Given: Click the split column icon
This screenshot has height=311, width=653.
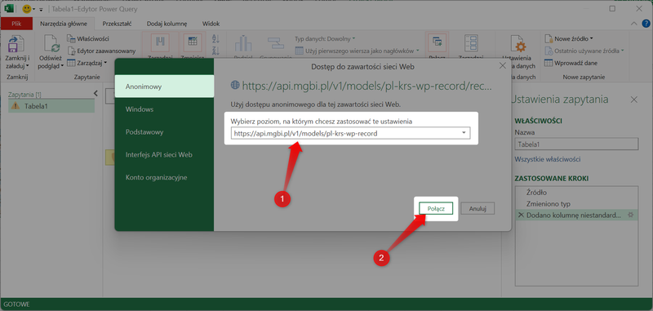Looking at the screenshot, I should [242, 43].
